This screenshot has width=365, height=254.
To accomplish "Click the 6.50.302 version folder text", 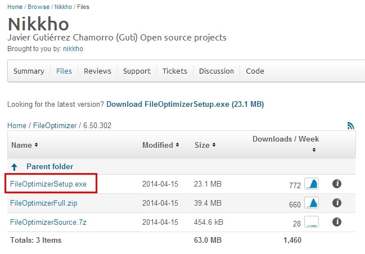I will pyautogui.click(x=97, y=126).
